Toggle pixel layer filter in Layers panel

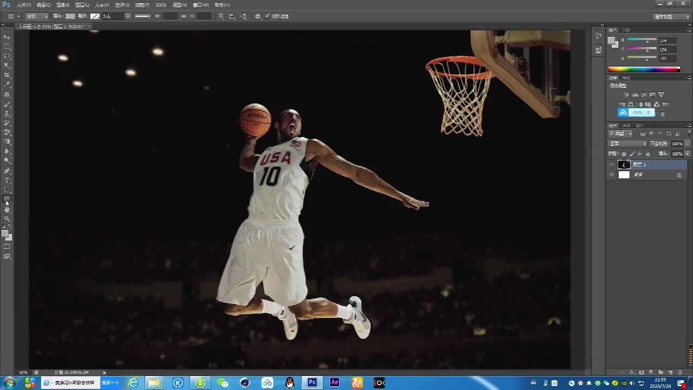[643, 133]
